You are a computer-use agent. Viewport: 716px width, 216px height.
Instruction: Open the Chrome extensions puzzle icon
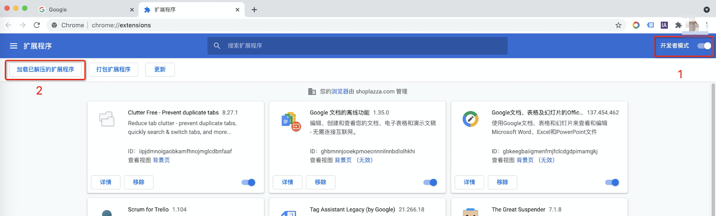point(678,25)
